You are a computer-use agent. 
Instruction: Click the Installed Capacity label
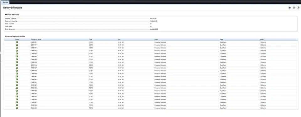click(11, 18)
